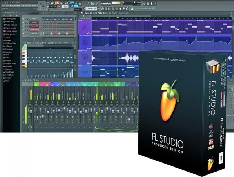Open the FILE menu
The image size is (234, 177).
(3, 5)
